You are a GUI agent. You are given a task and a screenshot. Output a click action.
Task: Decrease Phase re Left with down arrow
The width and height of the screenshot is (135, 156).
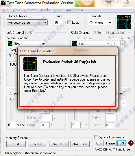coord(123,44)
